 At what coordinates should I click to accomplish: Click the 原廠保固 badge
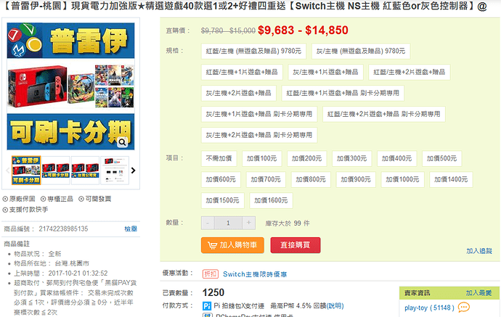click(x=19, y=199)
